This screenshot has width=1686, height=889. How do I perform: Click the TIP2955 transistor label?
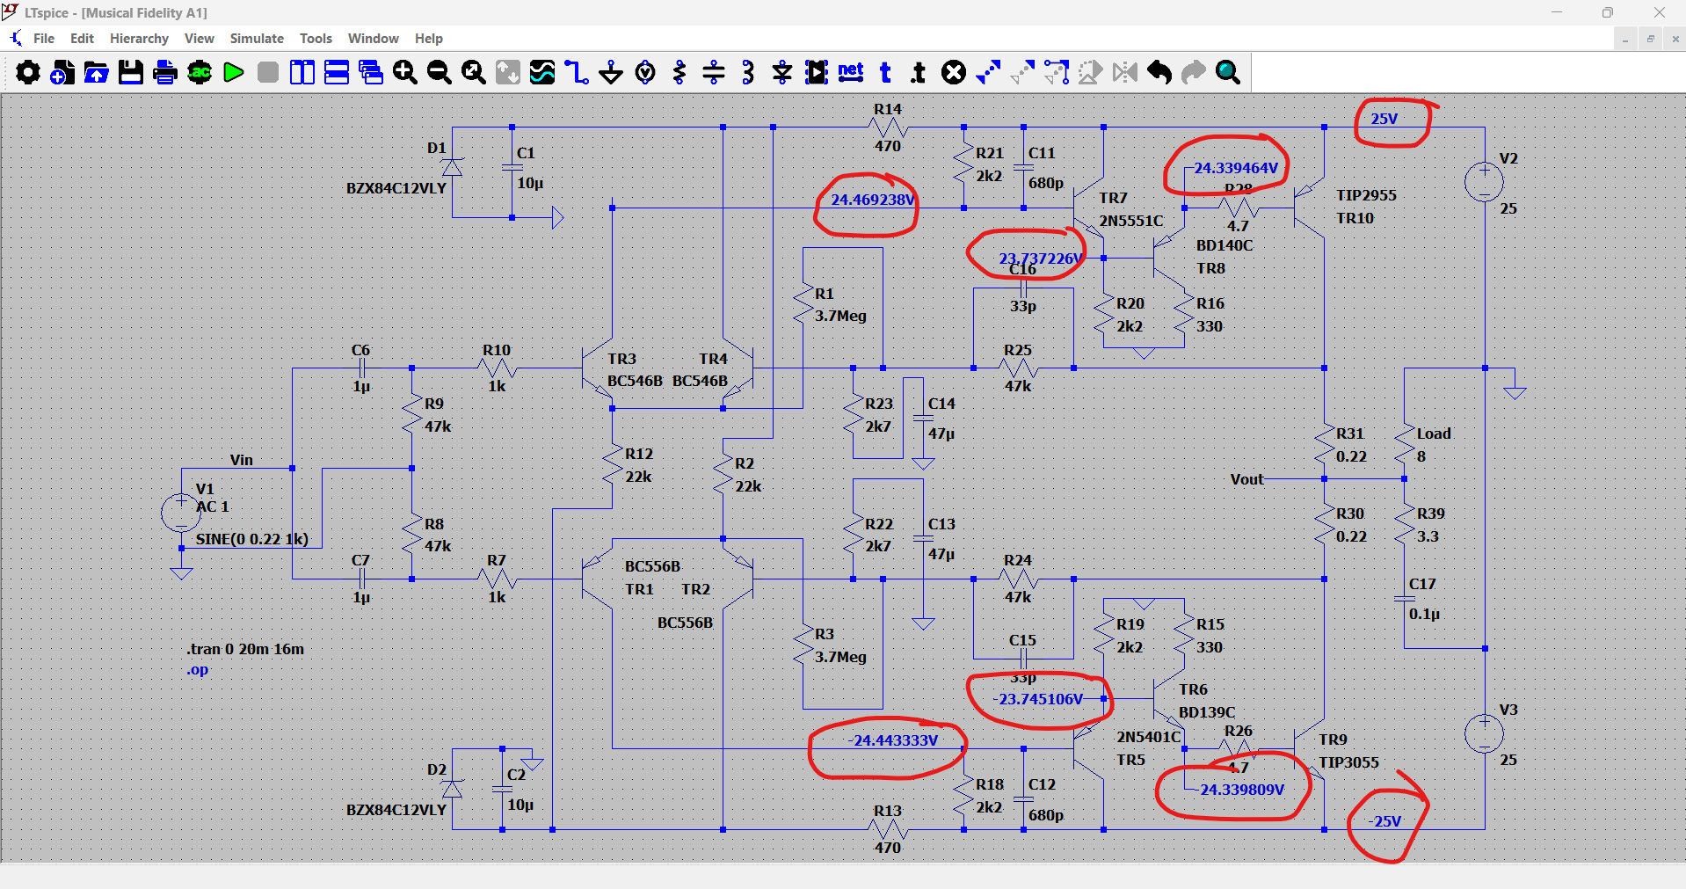1366,195
